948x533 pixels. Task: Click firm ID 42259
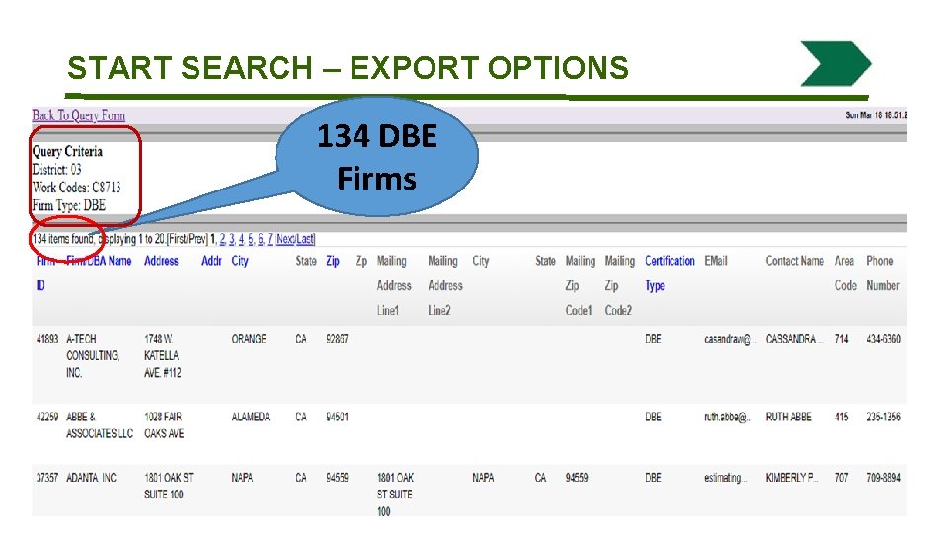[47, 417]
